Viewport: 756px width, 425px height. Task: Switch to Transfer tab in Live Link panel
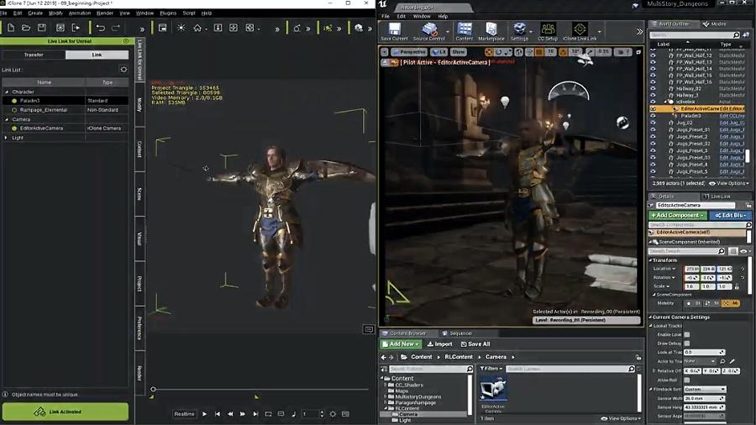pos(34,55)
